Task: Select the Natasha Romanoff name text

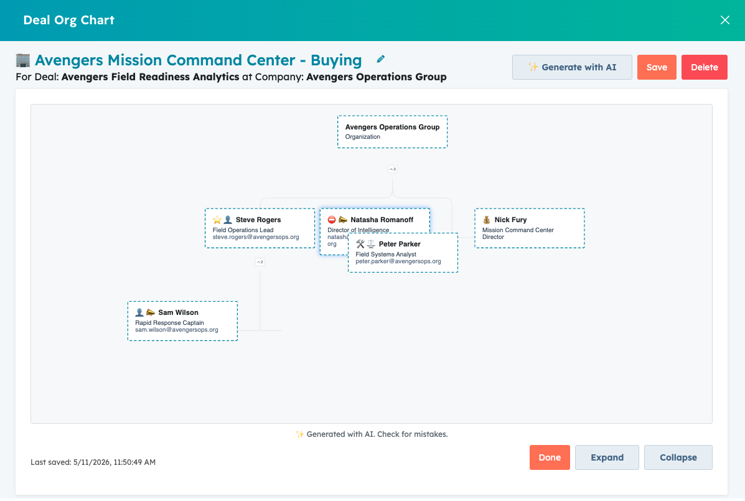Action: pos(382,220)
